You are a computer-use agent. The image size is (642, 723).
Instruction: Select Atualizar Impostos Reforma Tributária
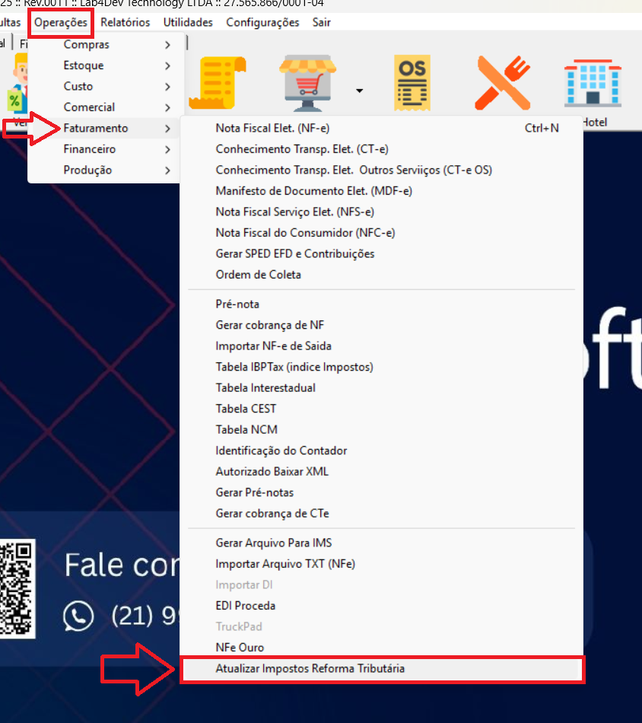(x=310, y=668)
